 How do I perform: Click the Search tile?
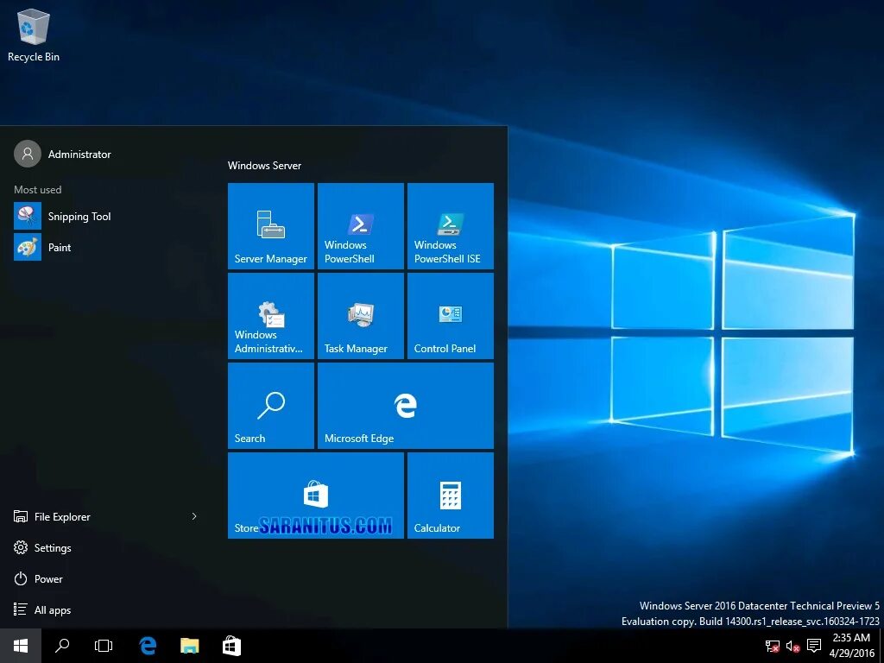(270, 406)
